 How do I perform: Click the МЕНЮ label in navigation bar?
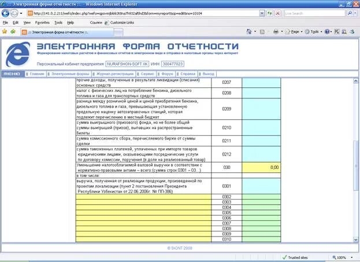click(x=12, y=74)
